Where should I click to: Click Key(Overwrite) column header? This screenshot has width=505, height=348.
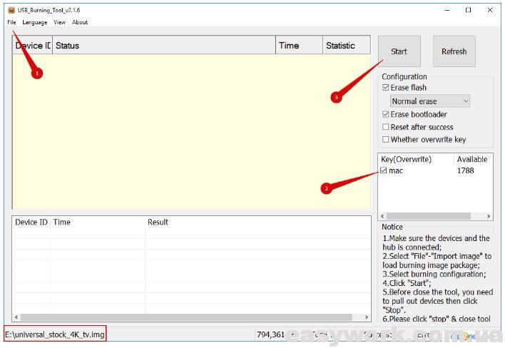[416, 159]
